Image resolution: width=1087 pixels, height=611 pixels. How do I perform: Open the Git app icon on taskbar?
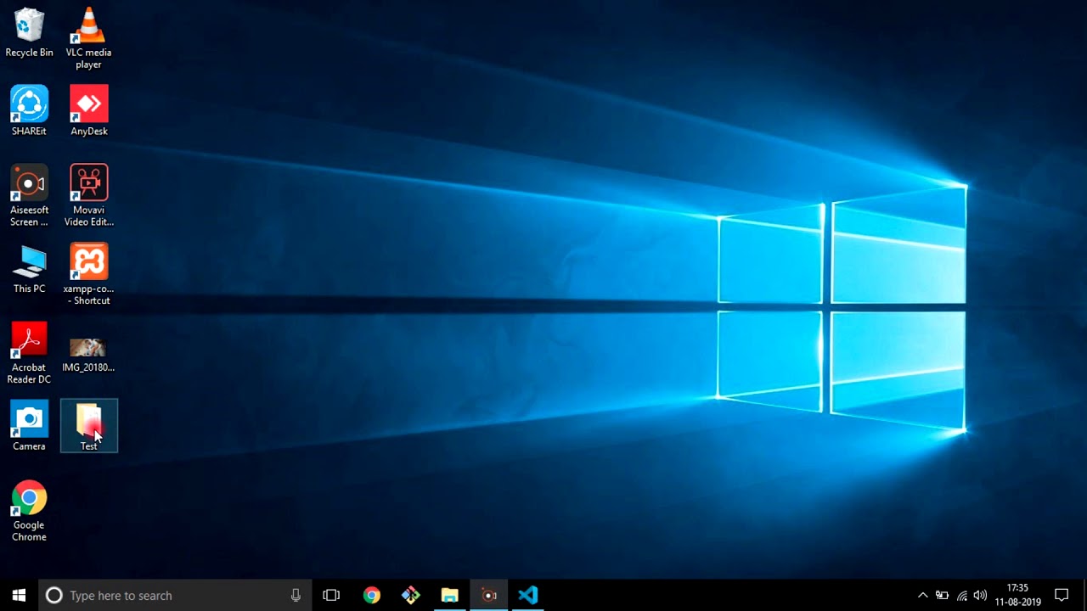(410, 595)
